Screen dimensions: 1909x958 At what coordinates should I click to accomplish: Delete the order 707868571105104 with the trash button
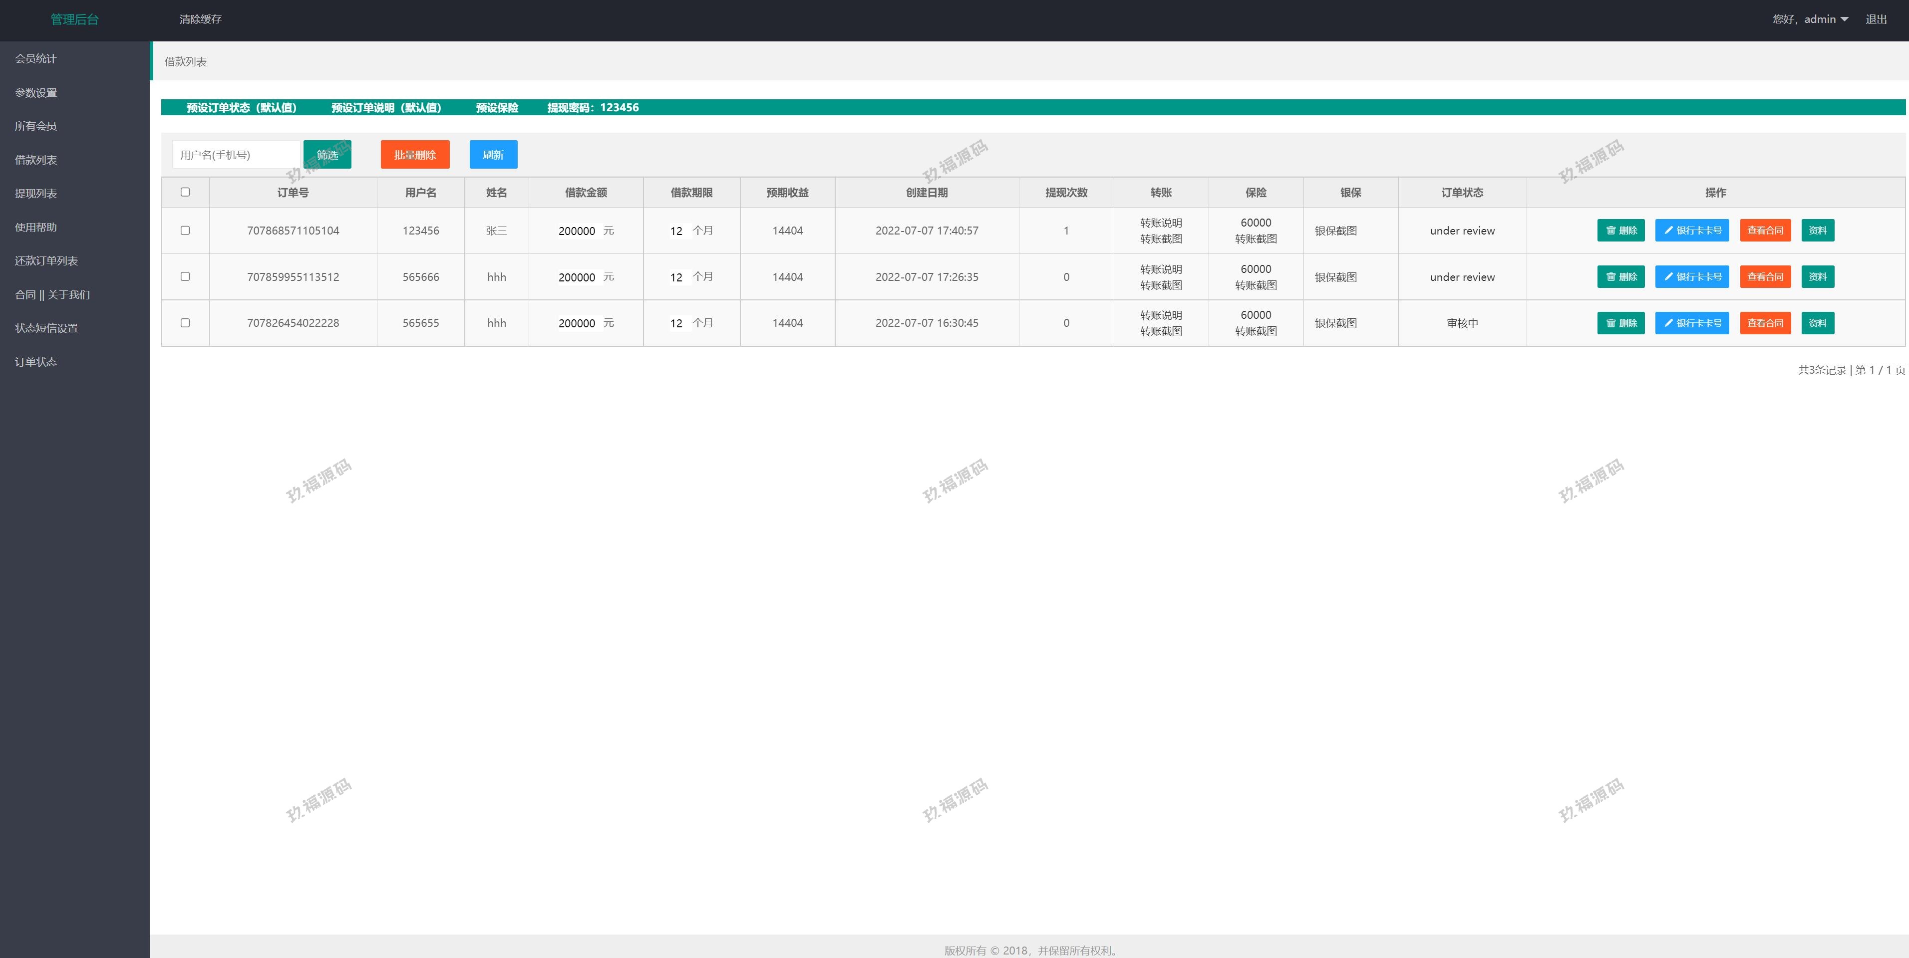tap(1620, 231)
